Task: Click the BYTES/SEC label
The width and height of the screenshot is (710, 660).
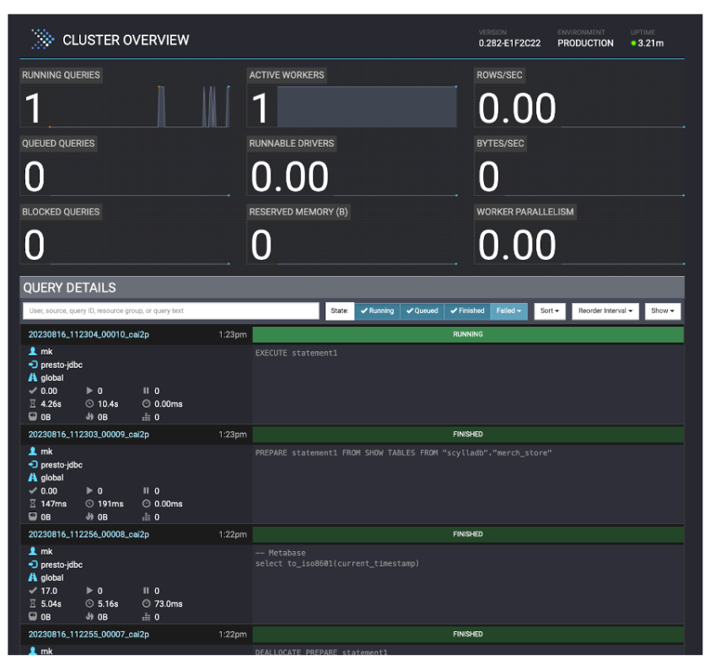Action: pos(500,143)
